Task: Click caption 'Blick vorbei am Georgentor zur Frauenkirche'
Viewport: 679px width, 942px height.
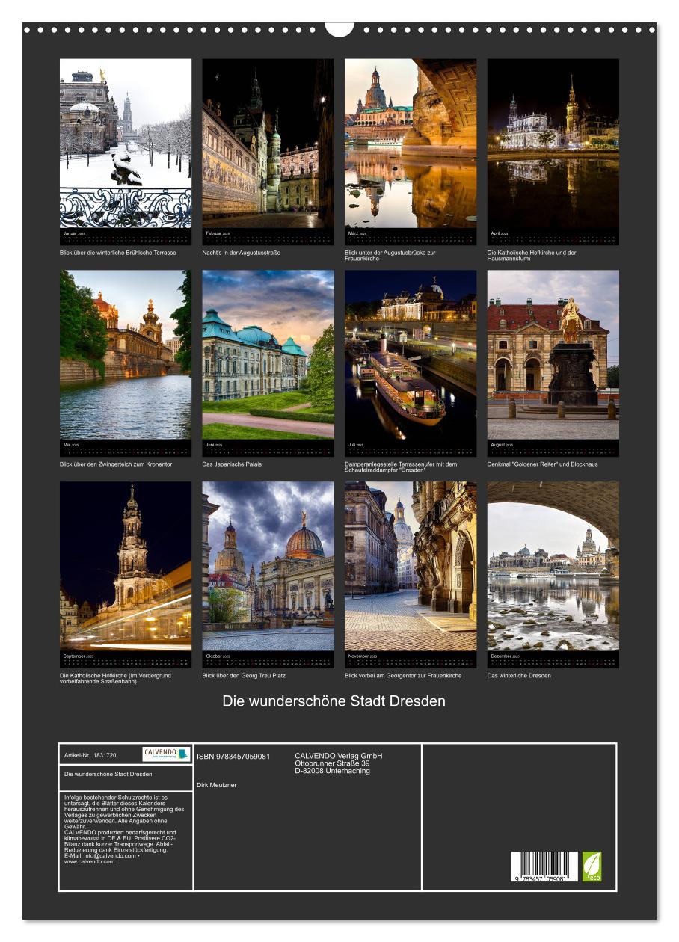Action: coord(404,675)
